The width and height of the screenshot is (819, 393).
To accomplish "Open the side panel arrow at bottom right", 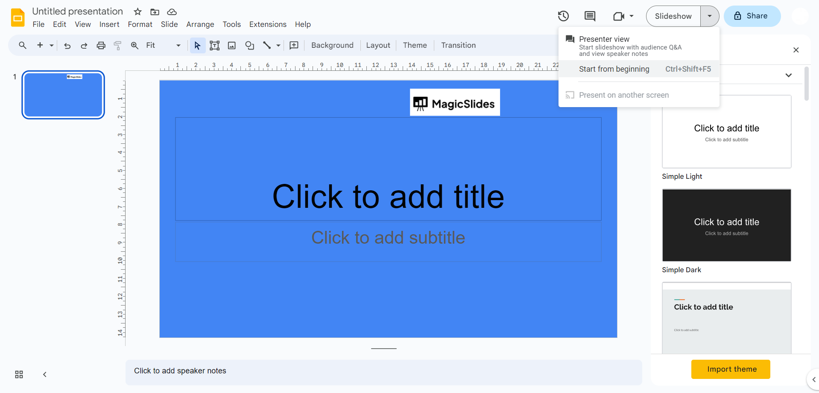I will [813, 379].
